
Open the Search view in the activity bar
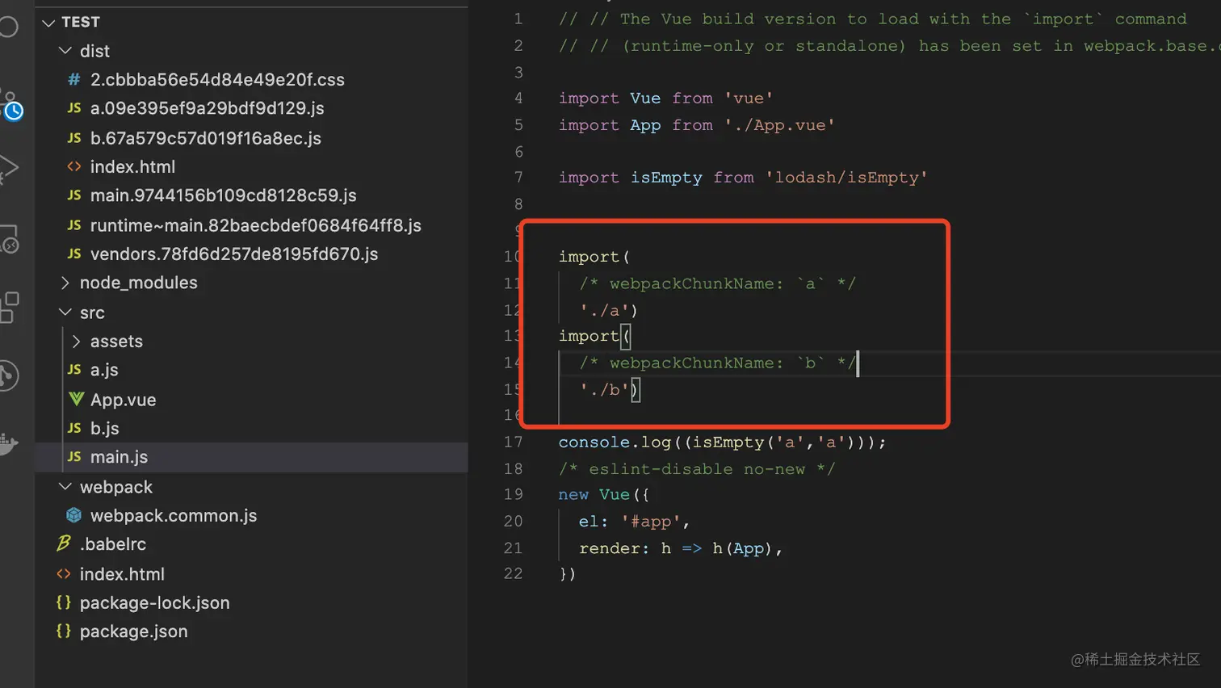[x=7, y=27]
